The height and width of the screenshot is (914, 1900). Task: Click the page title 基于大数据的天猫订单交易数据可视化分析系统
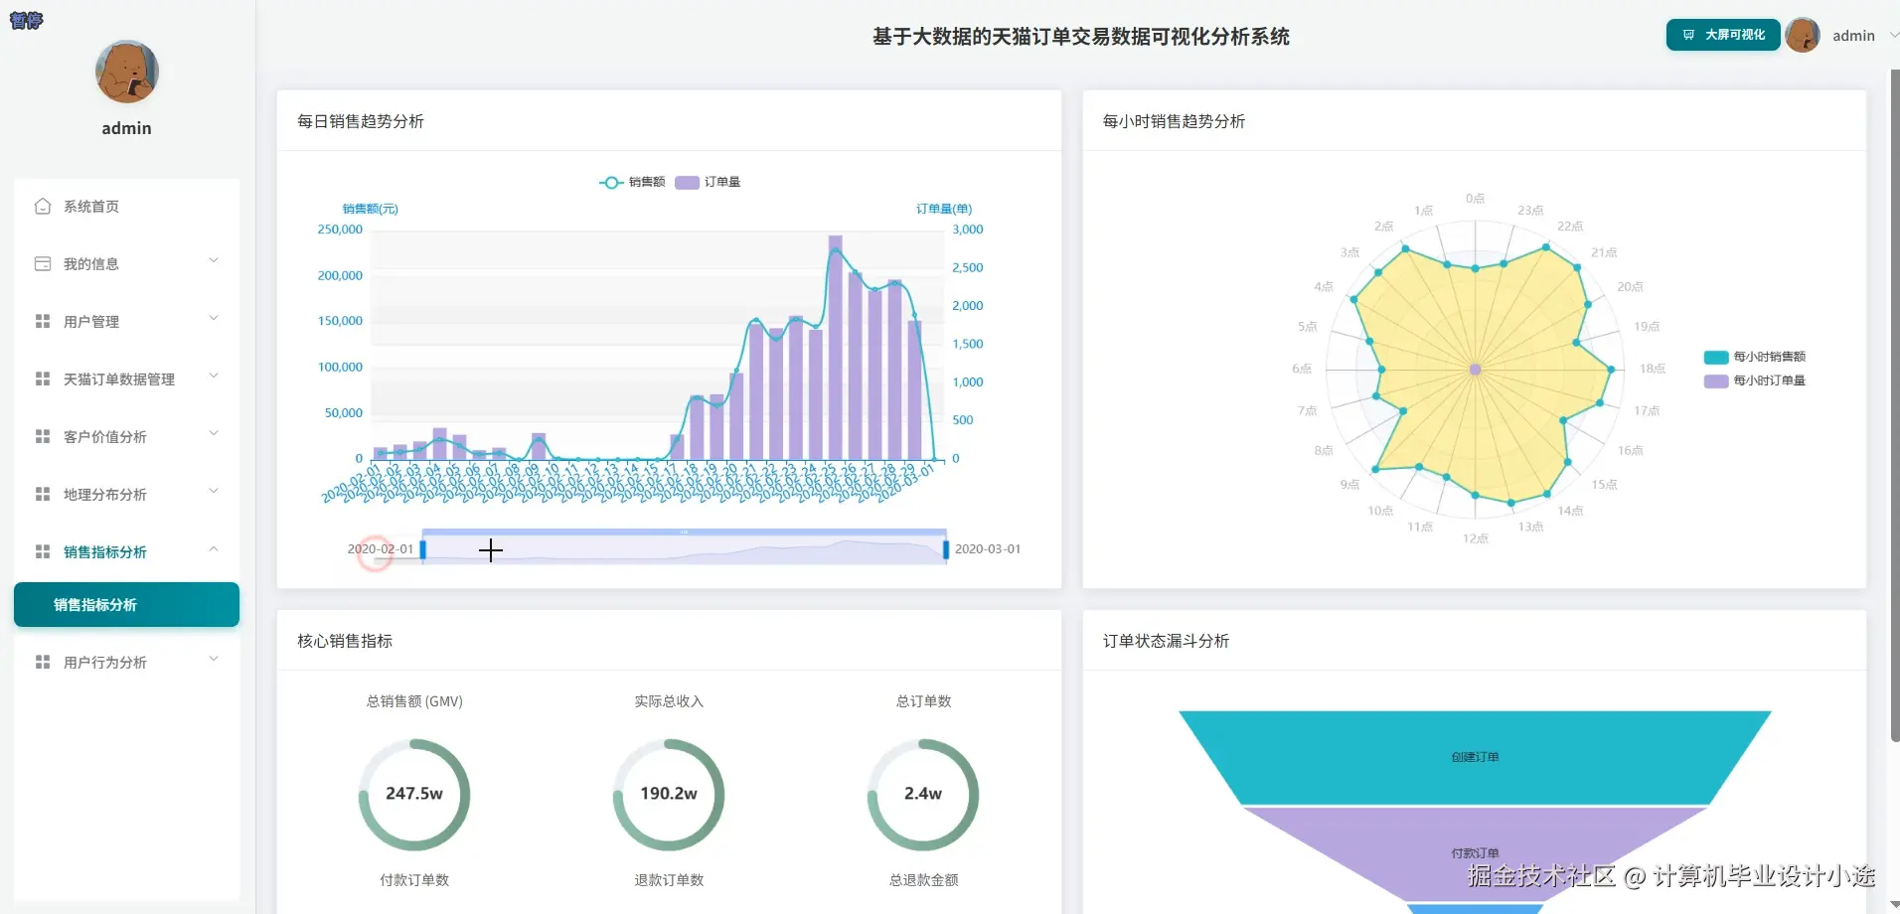click(x=1081, y=37)
